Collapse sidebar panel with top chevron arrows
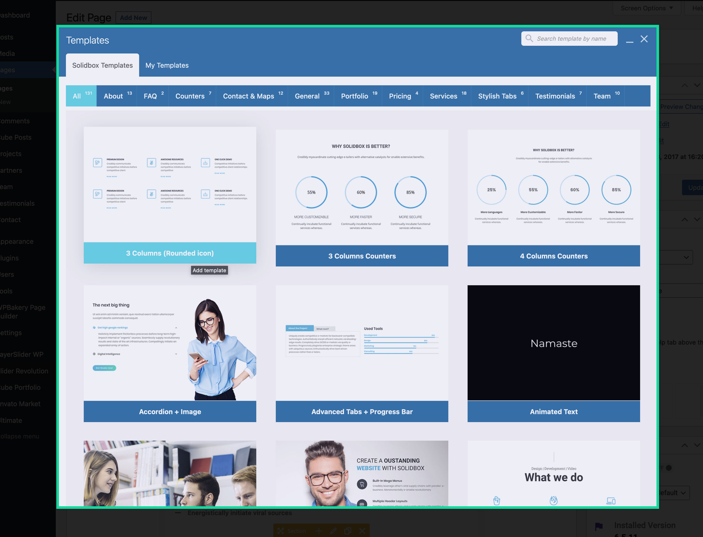This screenshot has height=537, width=703. 684,86
